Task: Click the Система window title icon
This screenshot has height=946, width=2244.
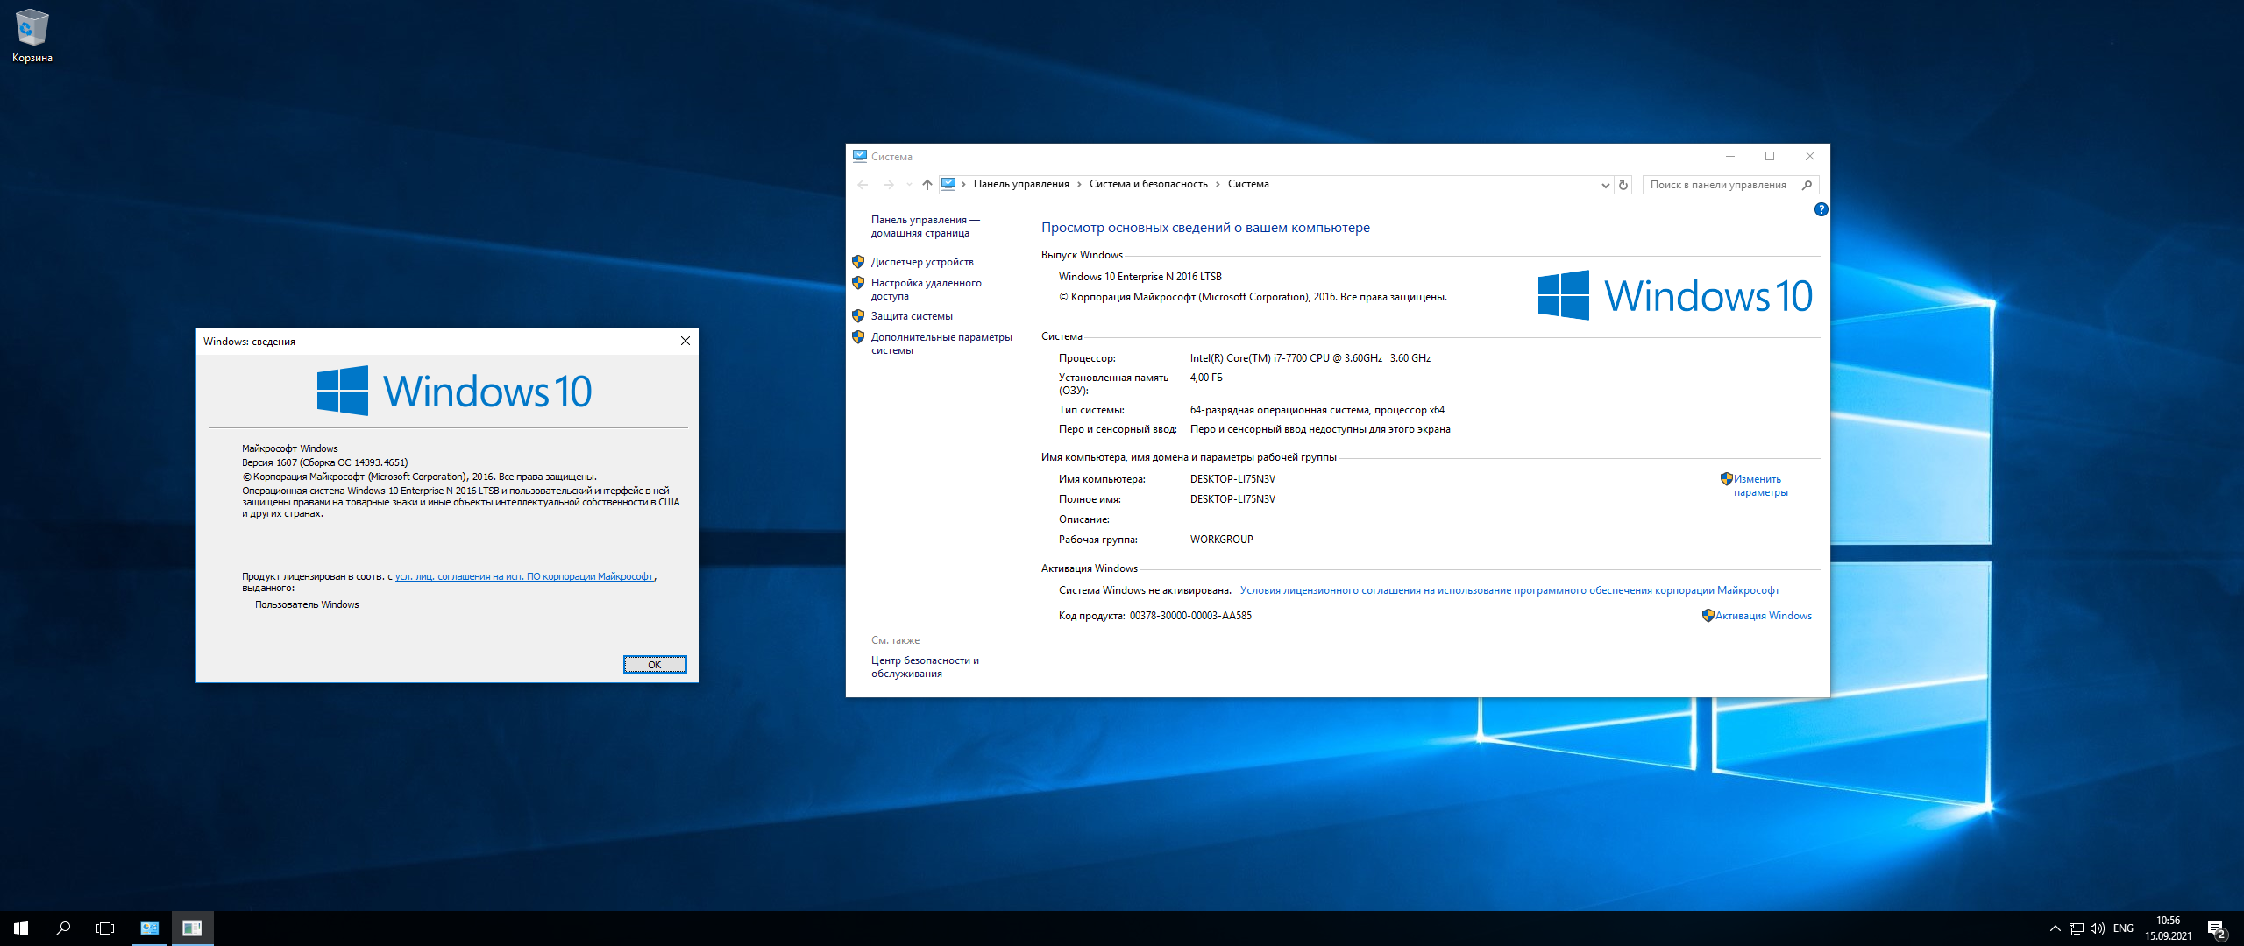Action: tap(859, 156)
